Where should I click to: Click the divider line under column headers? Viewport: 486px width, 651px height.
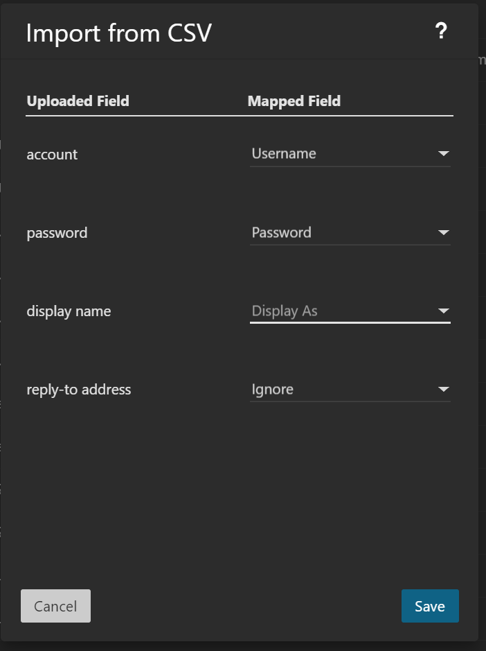tap(239, 115)
